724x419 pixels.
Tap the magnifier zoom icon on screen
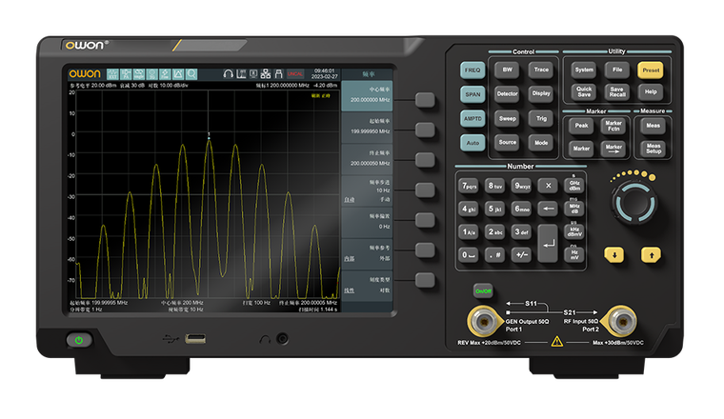coord(191,74)
